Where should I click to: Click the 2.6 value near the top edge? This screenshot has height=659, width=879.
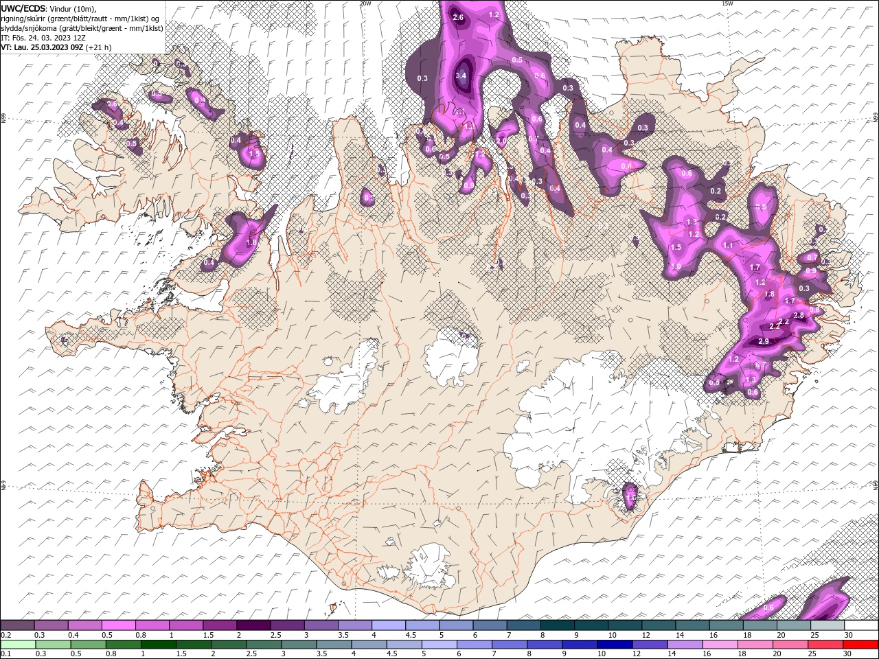pos(458,17)
